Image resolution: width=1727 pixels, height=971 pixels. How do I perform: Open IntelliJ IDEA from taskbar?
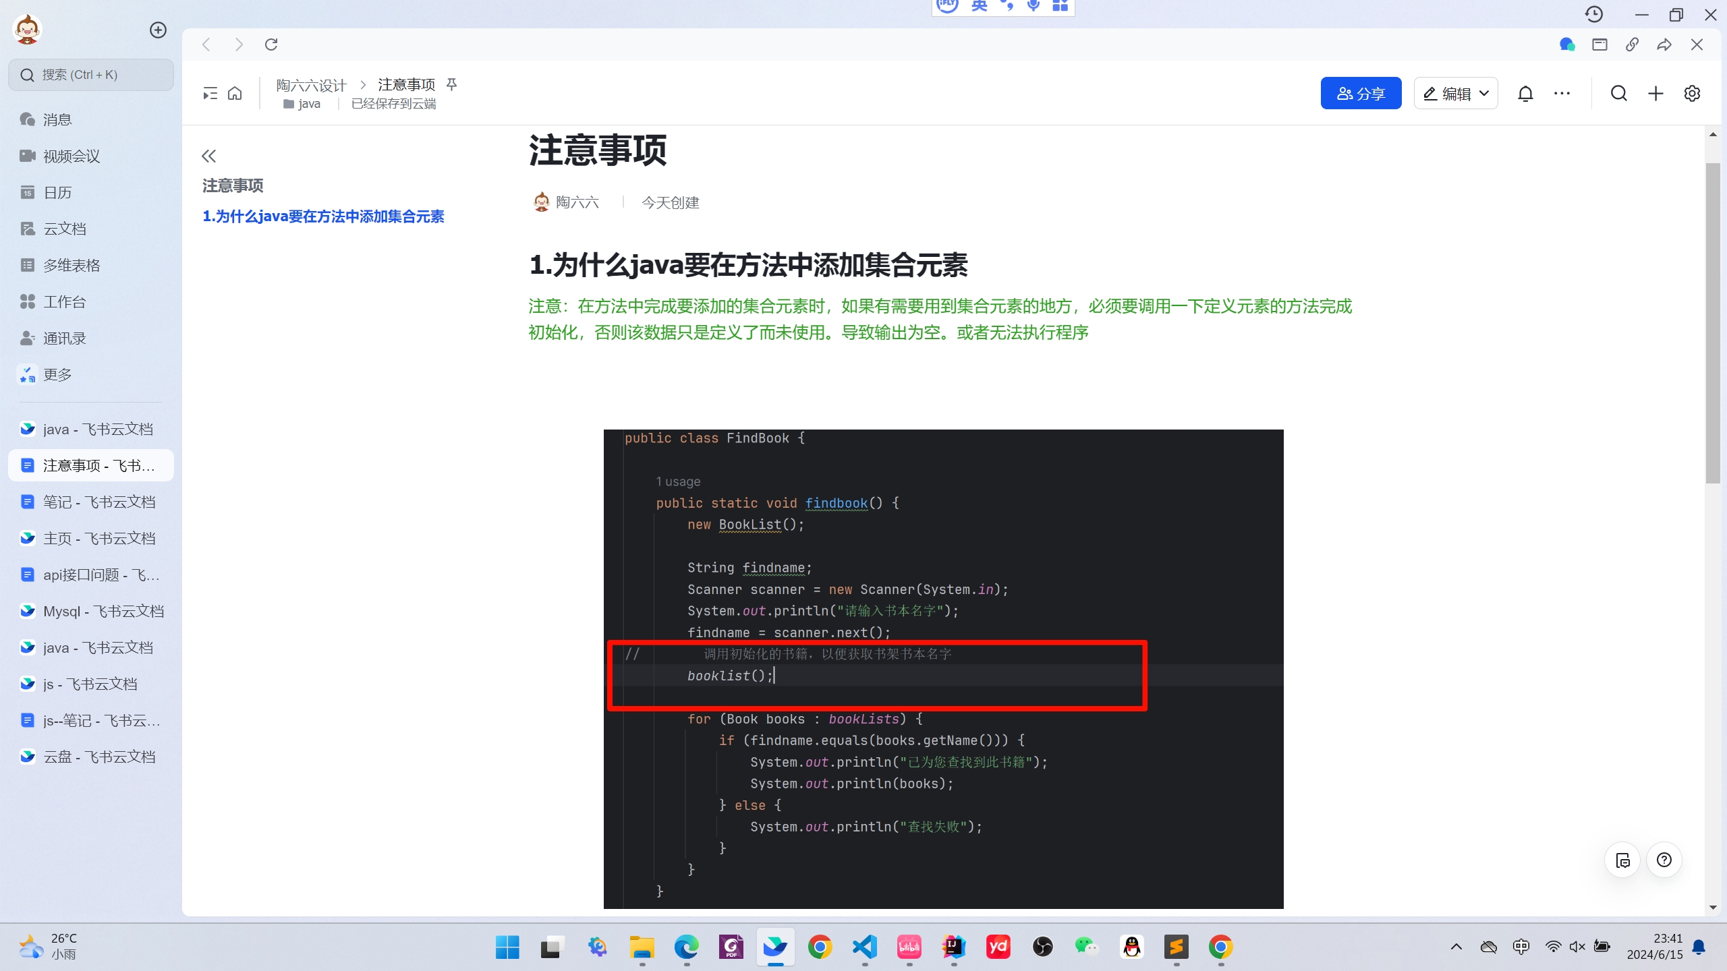[x=954, y=947]
